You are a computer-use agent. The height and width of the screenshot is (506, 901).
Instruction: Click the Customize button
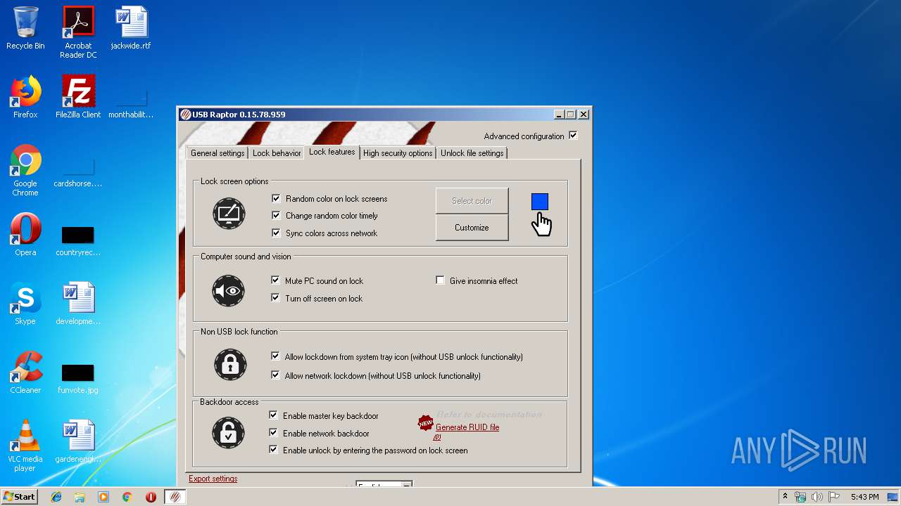(x=472, y=228)
